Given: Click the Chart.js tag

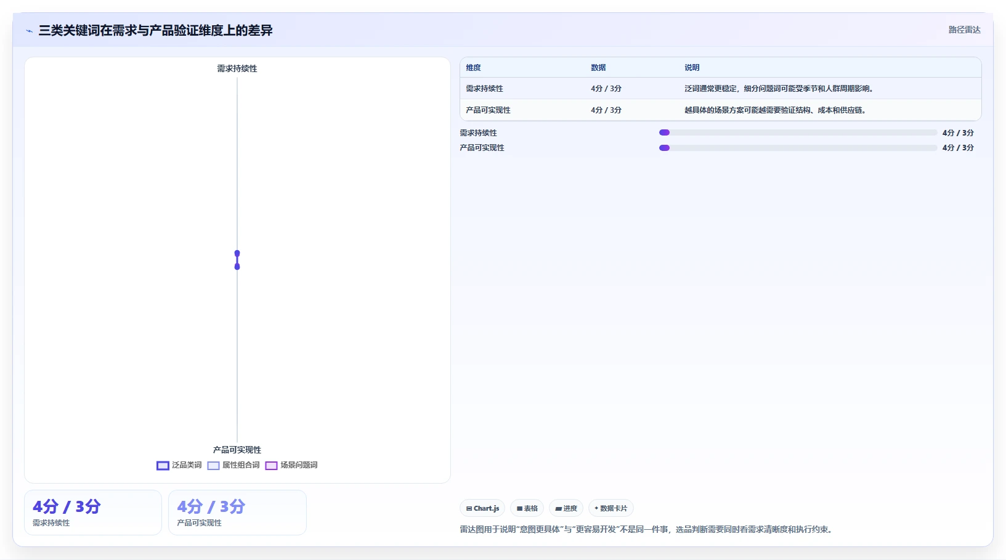Looking at the screenshot, I should pyautogui.click(x=482, y=508).
